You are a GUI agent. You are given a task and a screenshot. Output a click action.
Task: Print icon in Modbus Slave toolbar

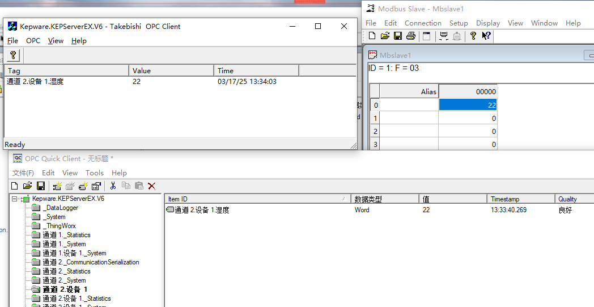(411, 36)
